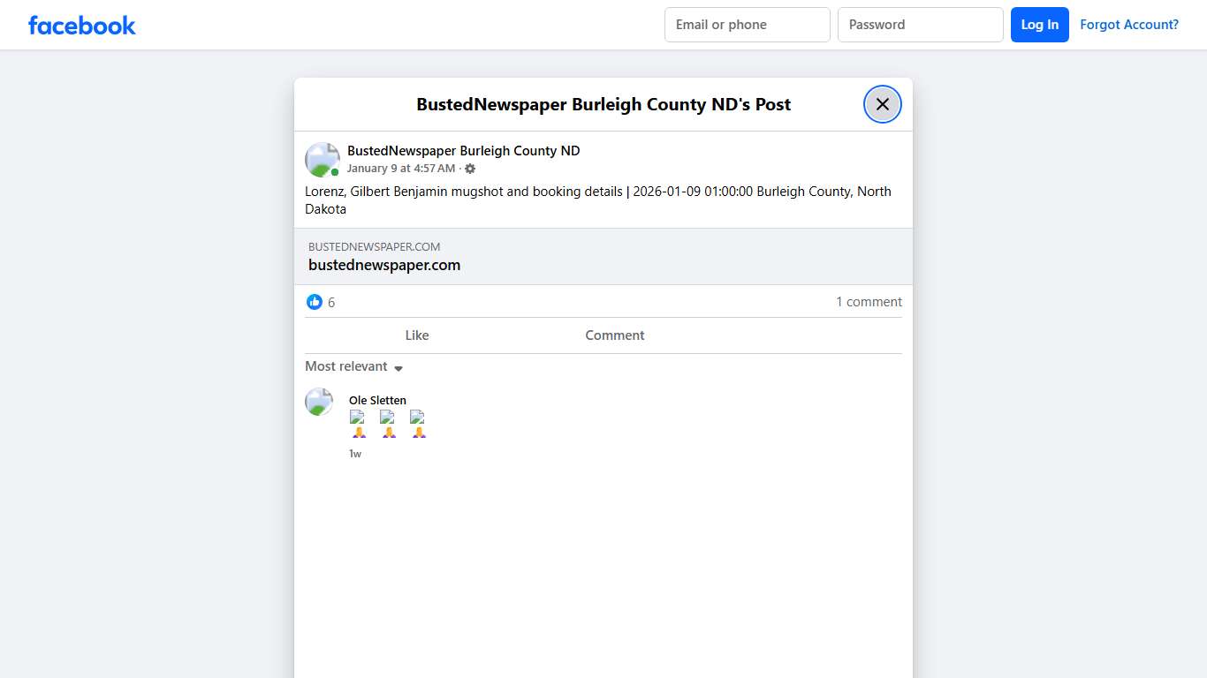Open the BustedNewspaper Burleigh County ND author name
The height and width of the screenshot is (678, 1207).
click(463, 151)
